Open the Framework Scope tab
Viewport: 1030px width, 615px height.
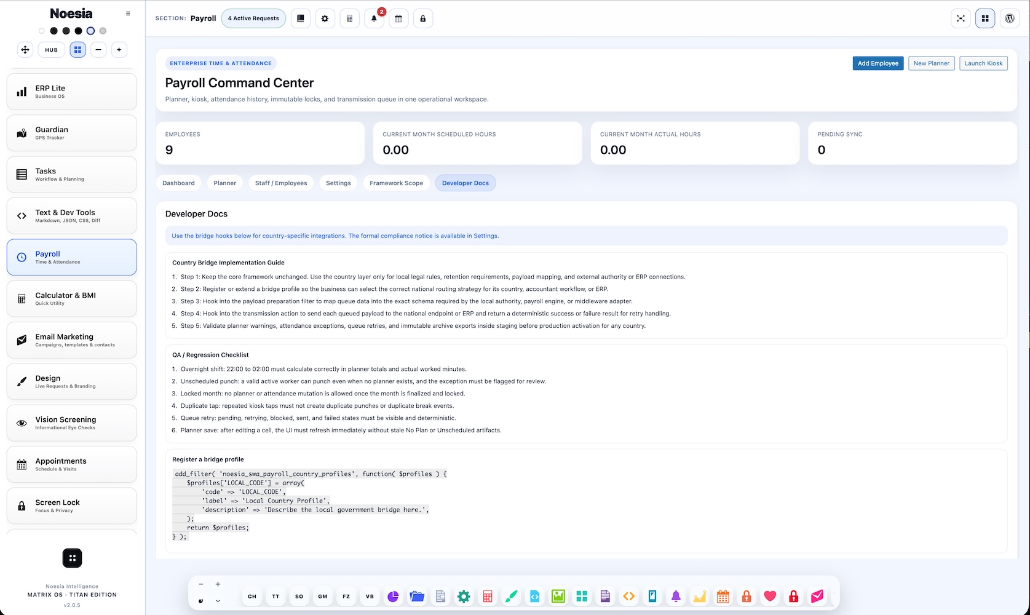(x=397, y=183)
